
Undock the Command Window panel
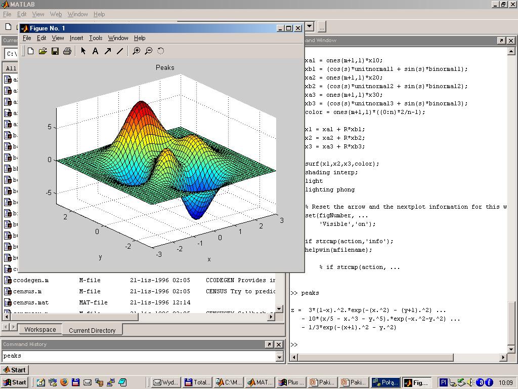[x=501, y=41]
